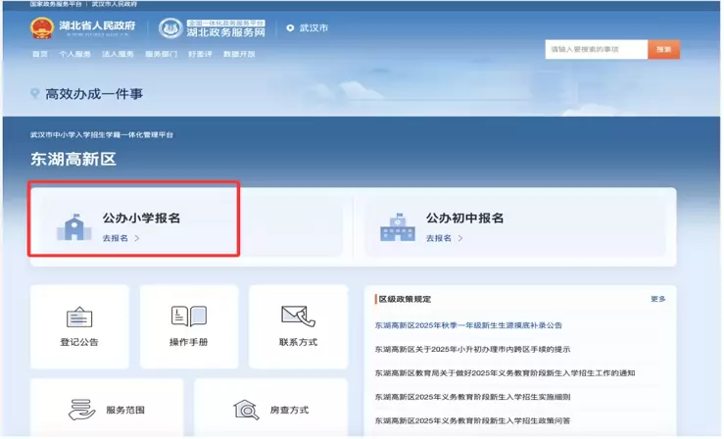The width and height of the screenshot is (724, 439).
Task: Click the 房查方式 house search icon
Action: click(246, 410)
